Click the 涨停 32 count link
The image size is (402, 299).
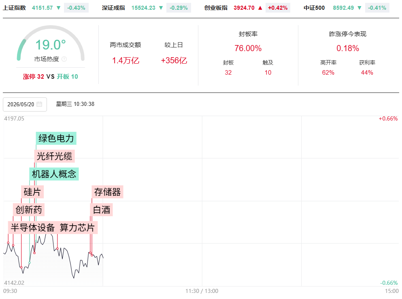point(34,77)
